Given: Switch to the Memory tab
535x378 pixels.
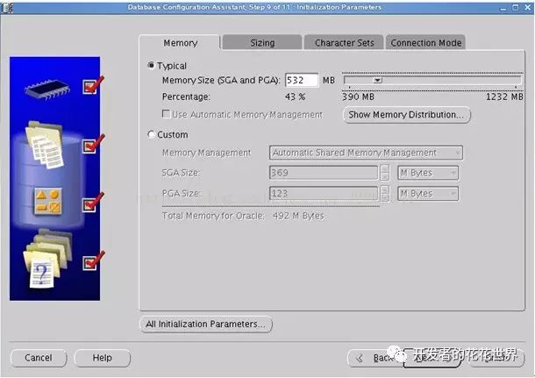Looking at the screenshot, I should tap(180, 43).
